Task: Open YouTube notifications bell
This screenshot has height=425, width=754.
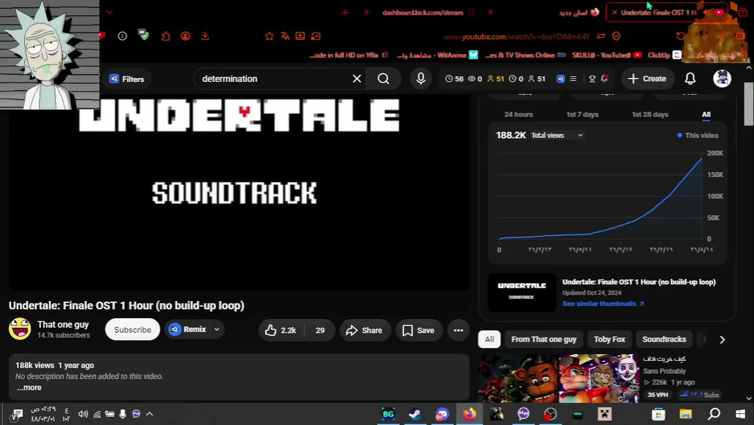Action: pyautogui.click(x=690, y=79)
